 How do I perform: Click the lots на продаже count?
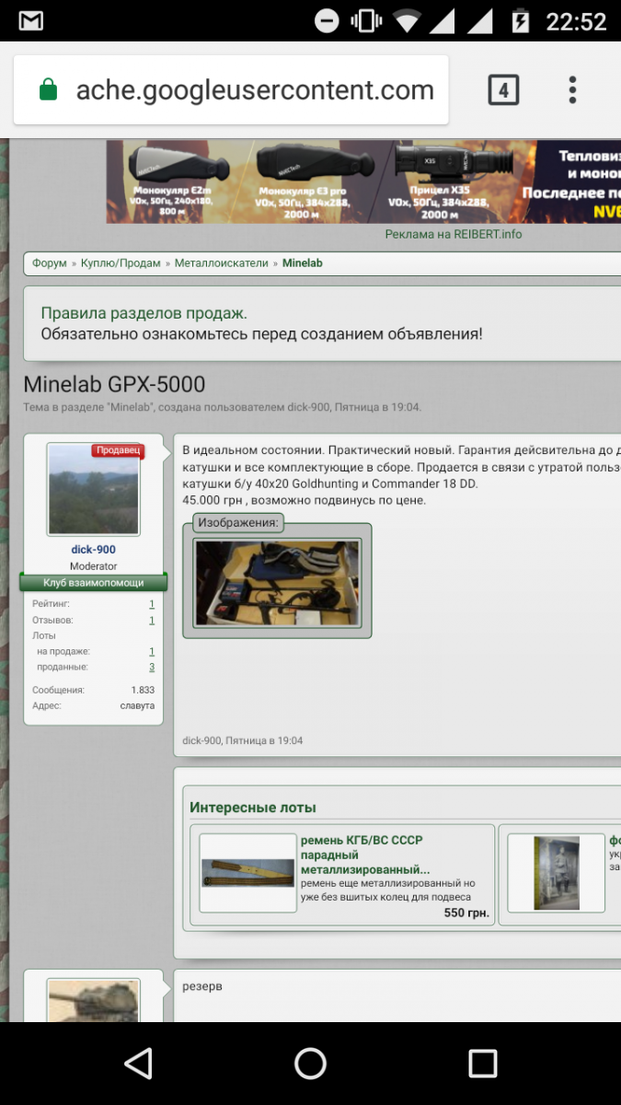pos(152,651)
